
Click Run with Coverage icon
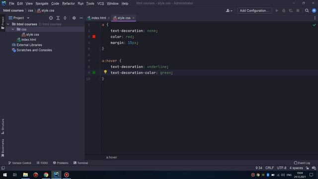(291, 10)
